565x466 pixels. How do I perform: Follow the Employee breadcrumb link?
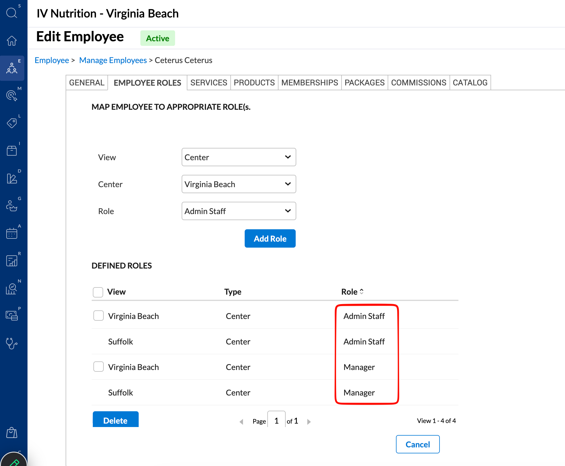[x=52, y=60]
